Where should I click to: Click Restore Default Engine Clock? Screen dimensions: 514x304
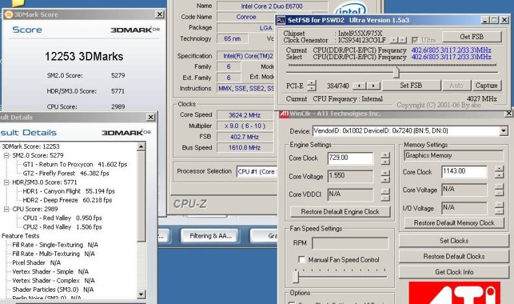[x=341, y=212]
